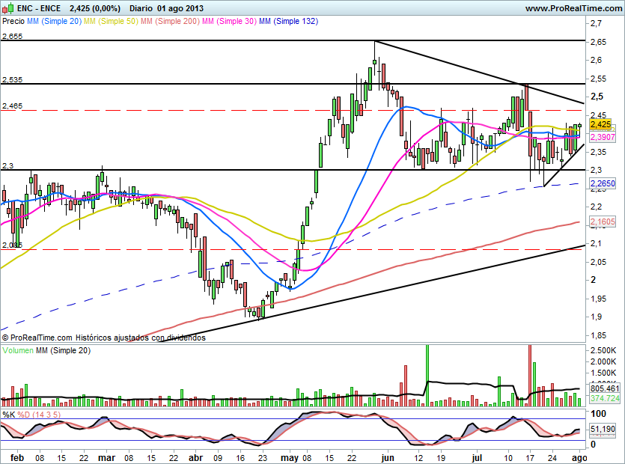Select the Precio indicator label
625x464 pixels.
click(13, 21)
